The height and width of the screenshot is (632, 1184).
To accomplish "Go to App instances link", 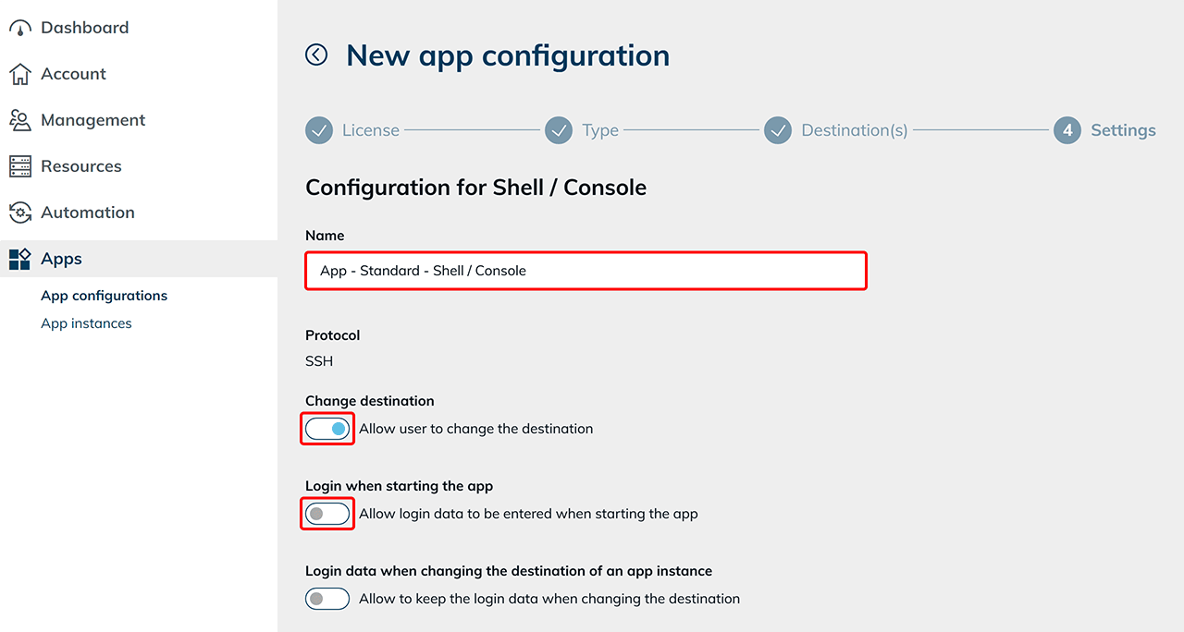I will (x=86, y=323).
